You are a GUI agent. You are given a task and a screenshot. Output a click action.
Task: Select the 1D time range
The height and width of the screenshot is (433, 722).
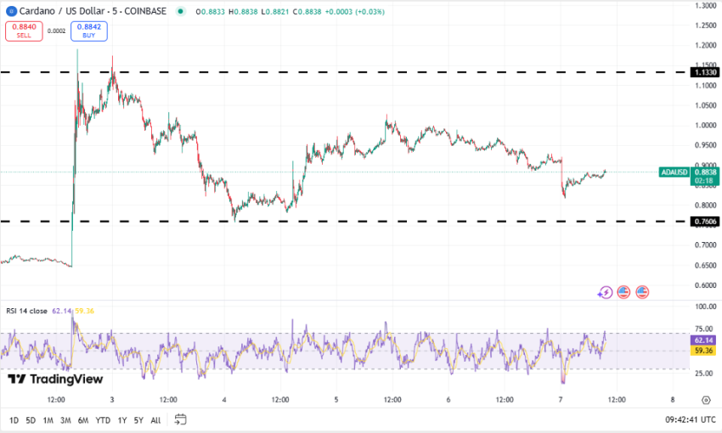(x=14, y=420)
